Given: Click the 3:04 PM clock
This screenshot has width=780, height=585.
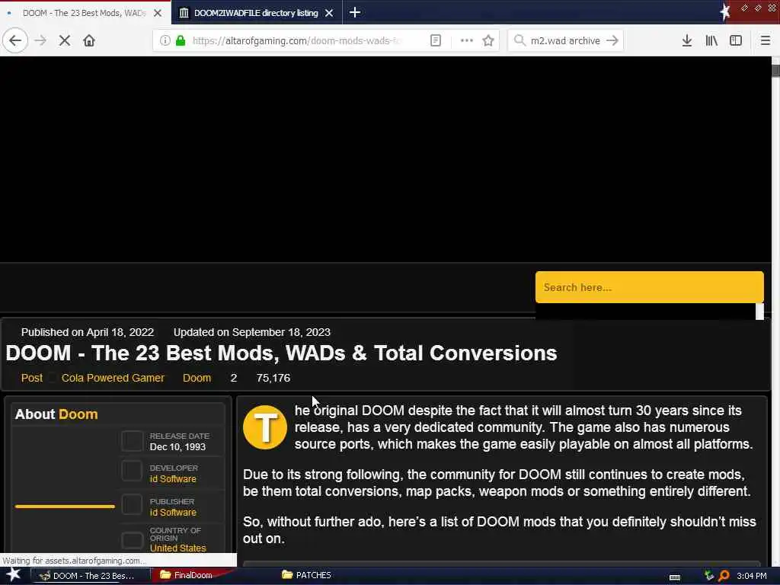Looking at the screenshot, I should click(x=752, y=576).
